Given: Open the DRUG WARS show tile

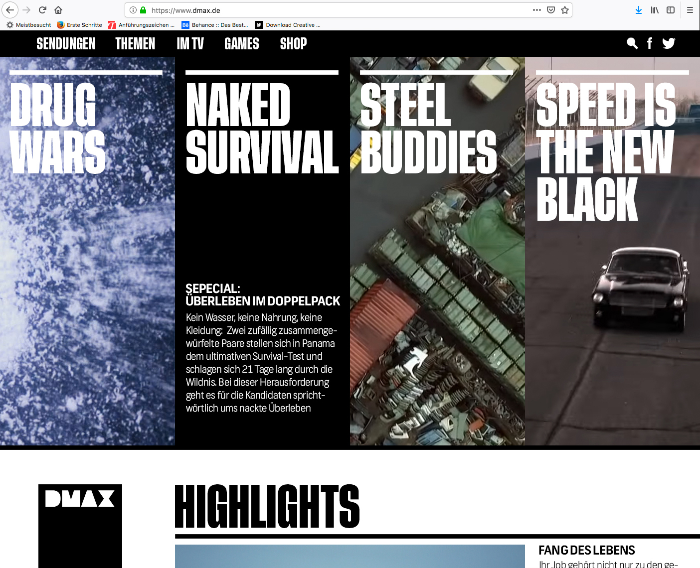Looking at the screenshot, I should (x=87, y=251).
